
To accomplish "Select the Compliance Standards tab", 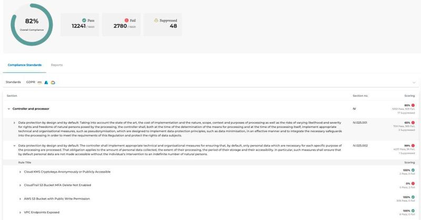I will [25, 65].
